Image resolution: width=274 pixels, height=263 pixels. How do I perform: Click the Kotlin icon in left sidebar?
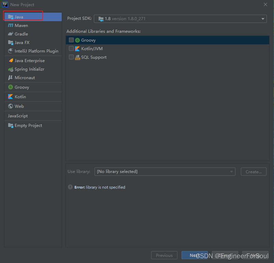pos(11,97)
